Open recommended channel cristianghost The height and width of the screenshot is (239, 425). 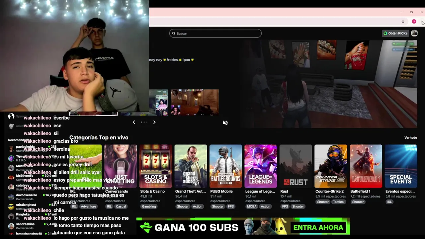coord(33,206)
